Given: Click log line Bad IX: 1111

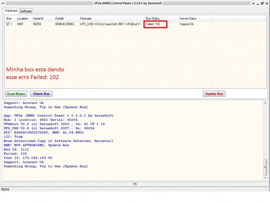Looking at the screenshot, I should coord(16,149).
